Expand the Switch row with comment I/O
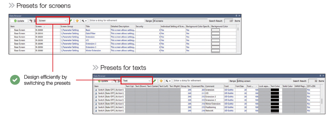Viewport: 334px width, 118px height. coord(96,93)
